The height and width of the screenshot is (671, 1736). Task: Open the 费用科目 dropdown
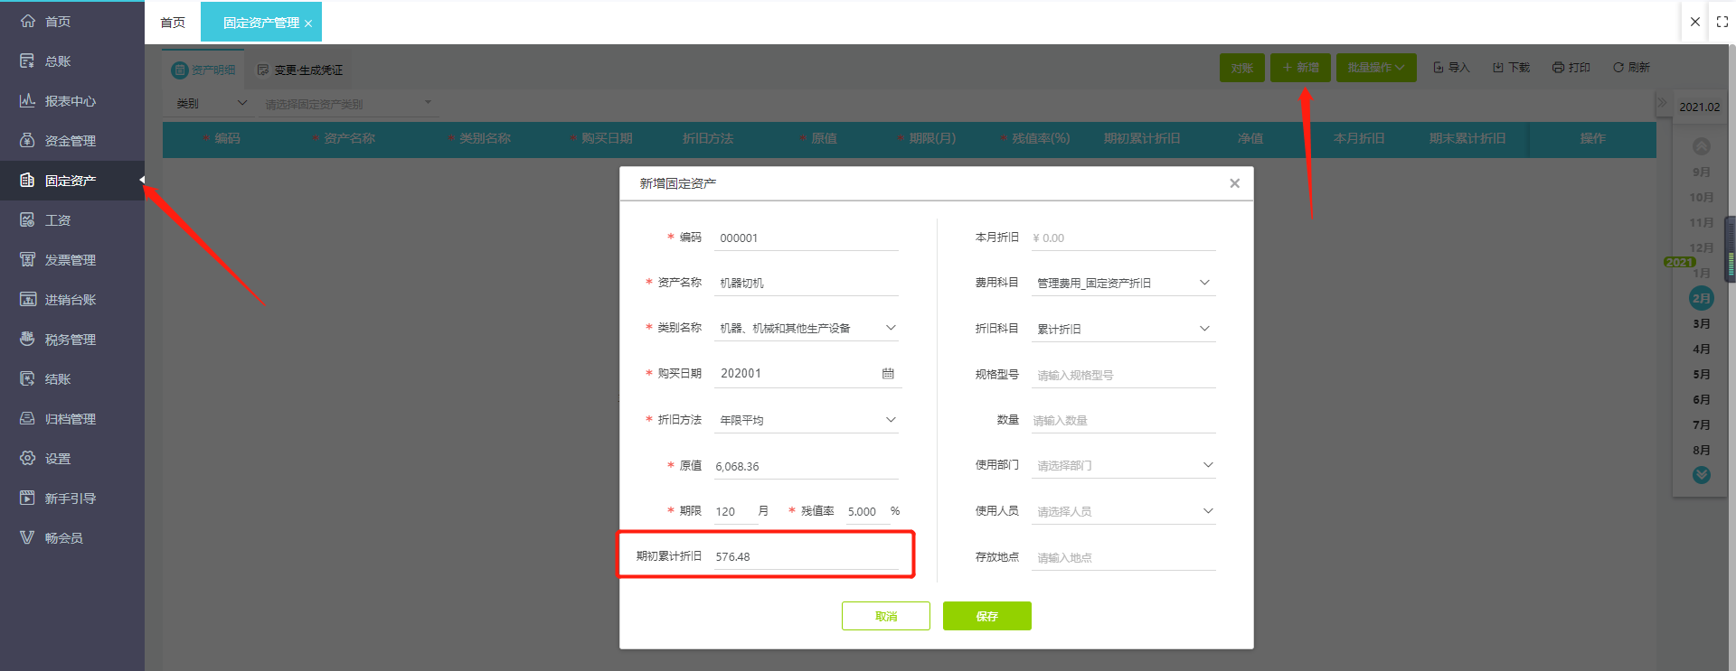tap(1123, 283)
